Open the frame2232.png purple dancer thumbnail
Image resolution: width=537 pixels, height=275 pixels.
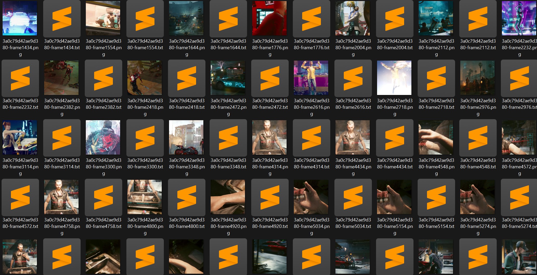pyautogui.click(x=519, y=18)
